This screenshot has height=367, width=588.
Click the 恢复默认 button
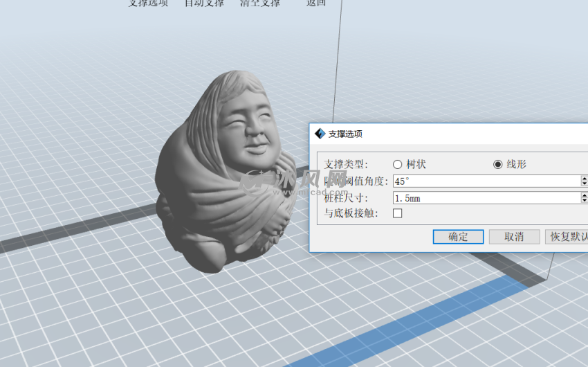tap(567, 237)
